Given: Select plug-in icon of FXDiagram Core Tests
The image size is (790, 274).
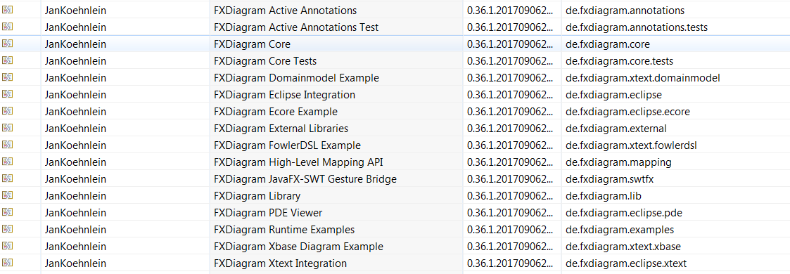Looking at the screenshot, I should pos(7,61).
